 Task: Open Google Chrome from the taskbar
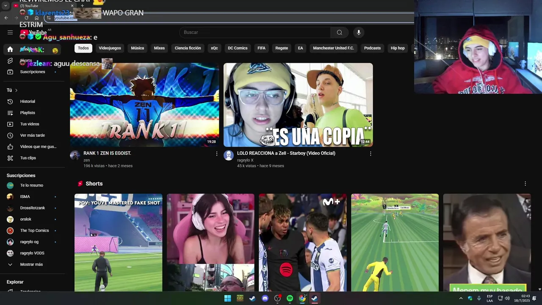[302, 298]
